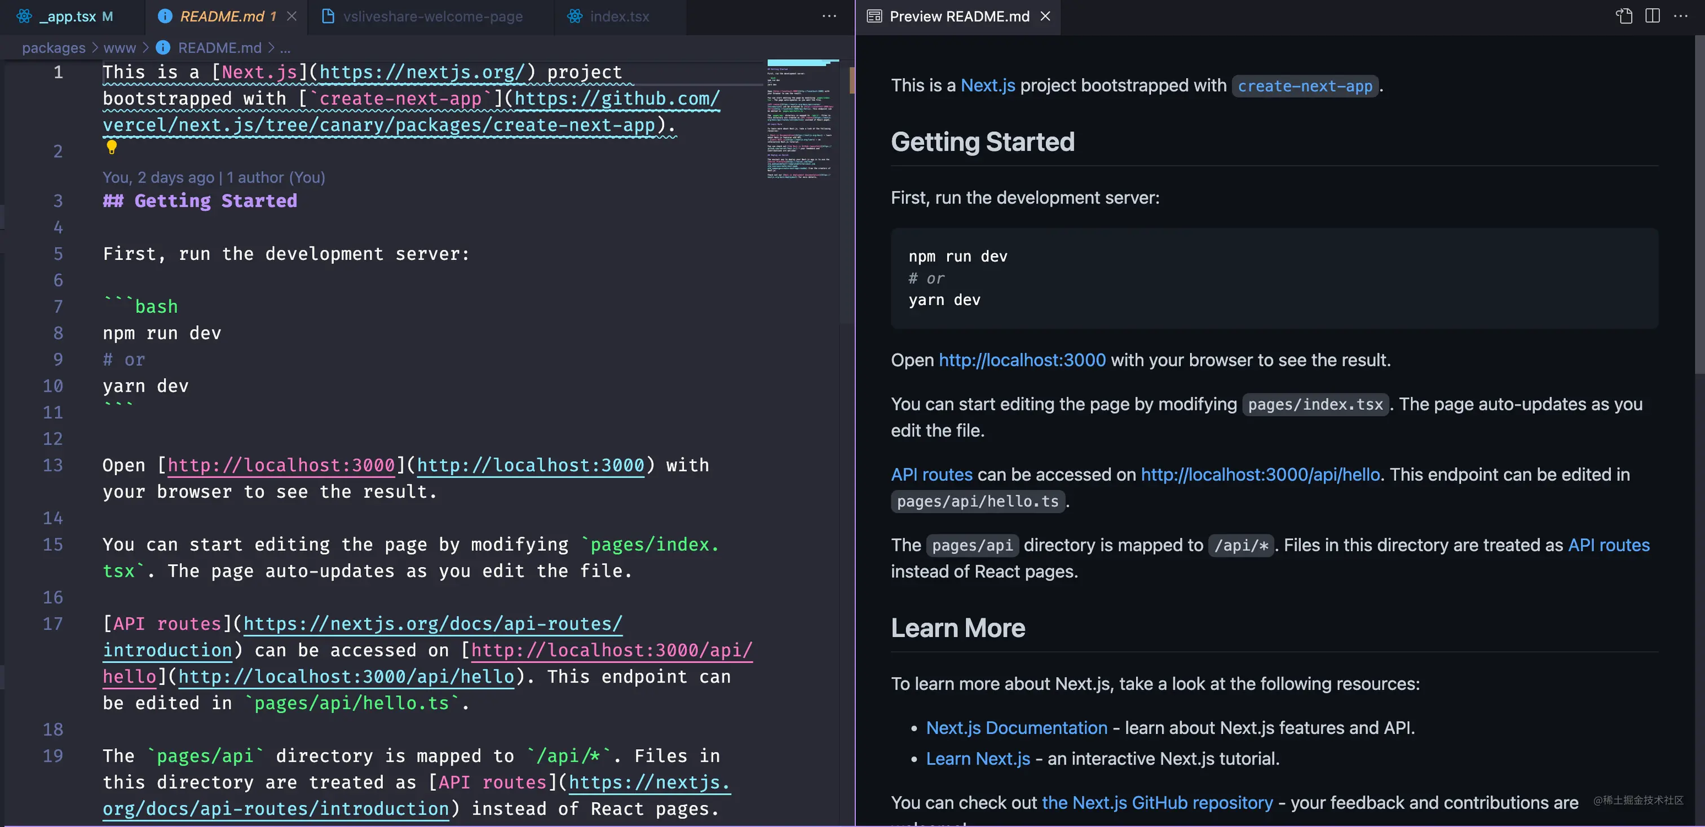Open left editor group More Actions ellipsis

point(829,16)
